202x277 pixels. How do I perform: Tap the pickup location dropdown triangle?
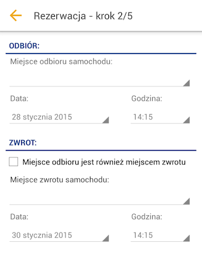coord(186,83)
